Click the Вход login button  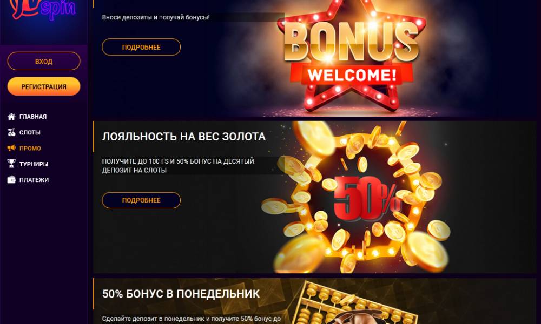pos(44,61)
